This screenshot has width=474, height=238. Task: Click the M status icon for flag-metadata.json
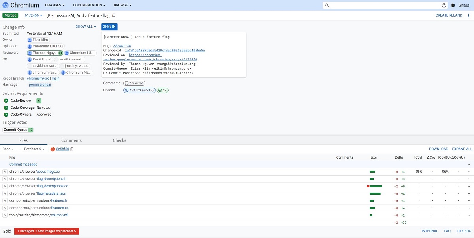tap(5, 193)
